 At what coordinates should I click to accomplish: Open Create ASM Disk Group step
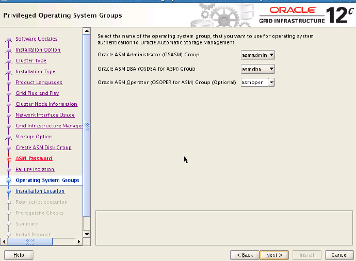pos(43,148)
